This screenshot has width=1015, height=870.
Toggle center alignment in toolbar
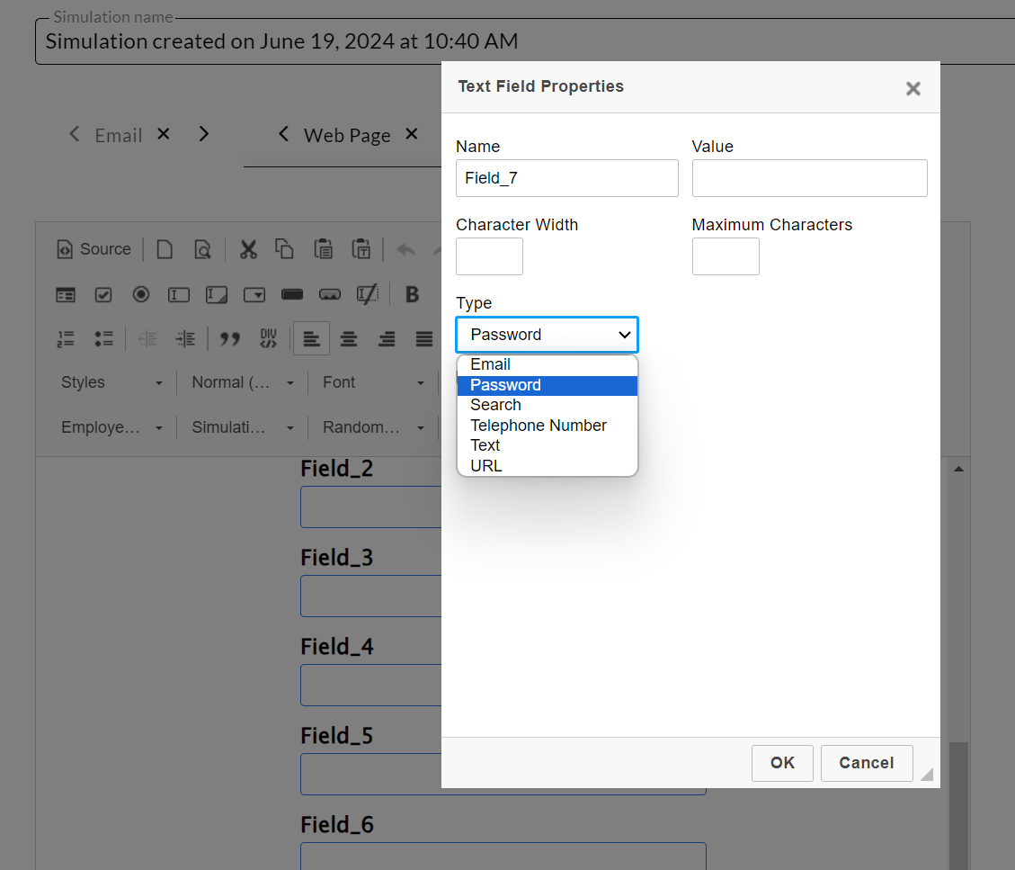point(349,338)
